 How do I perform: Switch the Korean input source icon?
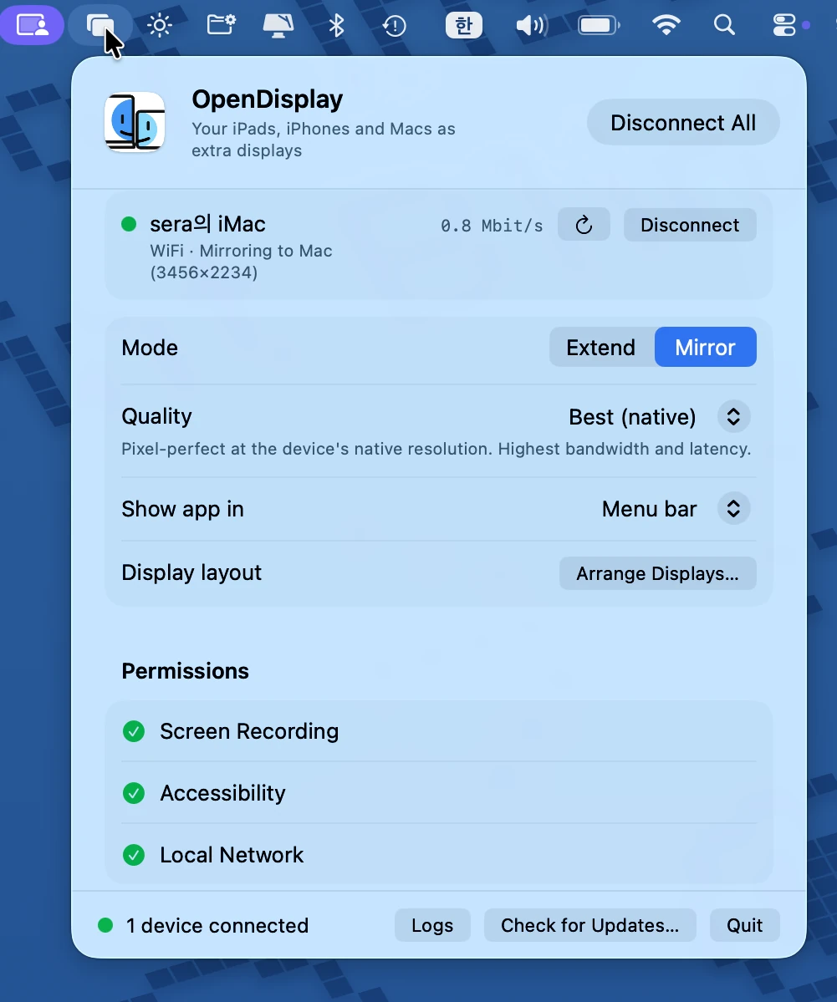point(463,26)
